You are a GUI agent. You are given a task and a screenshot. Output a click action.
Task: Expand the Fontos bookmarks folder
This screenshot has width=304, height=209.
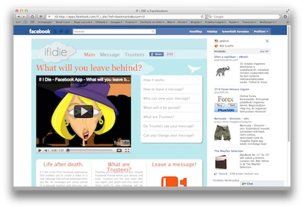coord(131,22)
